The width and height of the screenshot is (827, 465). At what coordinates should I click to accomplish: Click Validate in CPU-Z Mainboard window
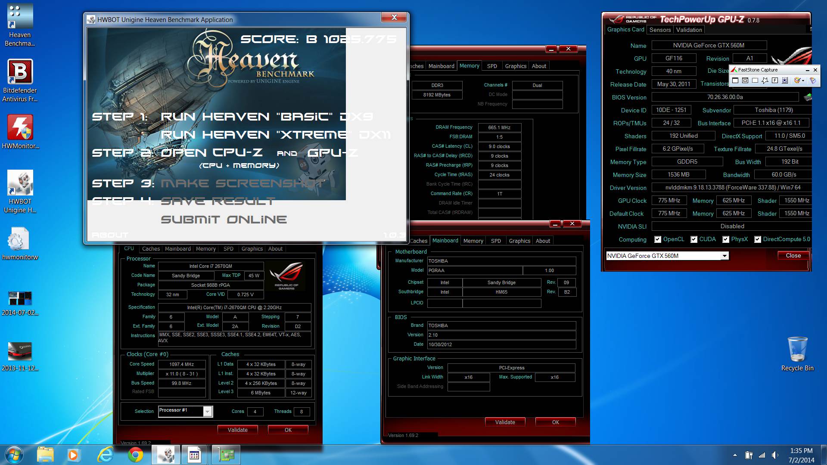(505, 422)
